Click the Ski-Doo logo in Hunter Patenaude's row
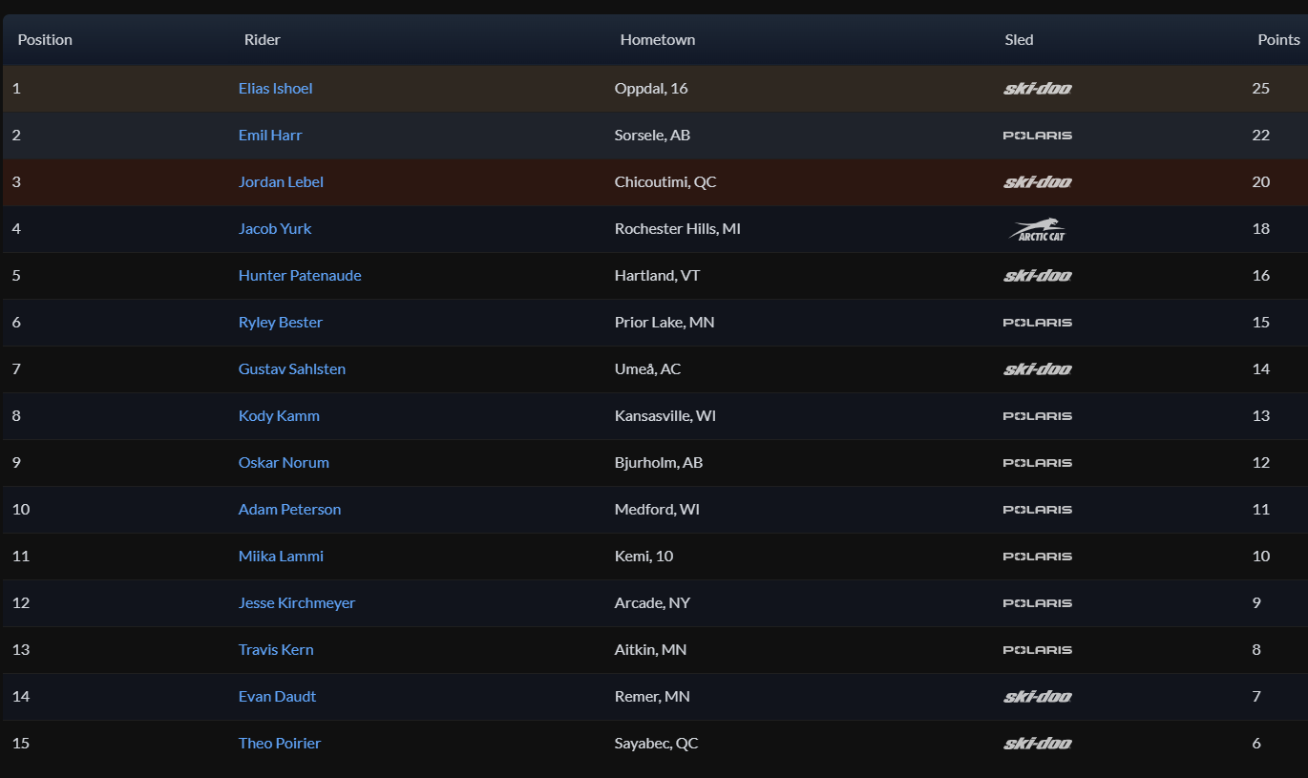This screenshot has height=778, width=1308. pos(1038,276)
